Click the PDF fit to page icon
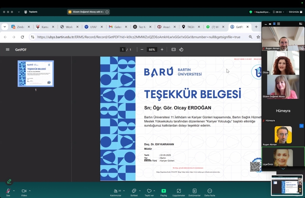The width and height of the screenshot is (305, 198). 174,50
